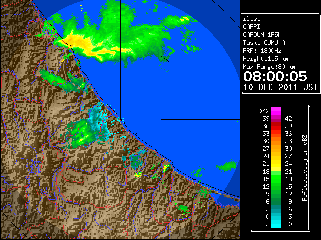Click the "ilts1" label in info box
The height and width of the screenshot is (240, 321).
pyautogui.click(x=252, y=19)
